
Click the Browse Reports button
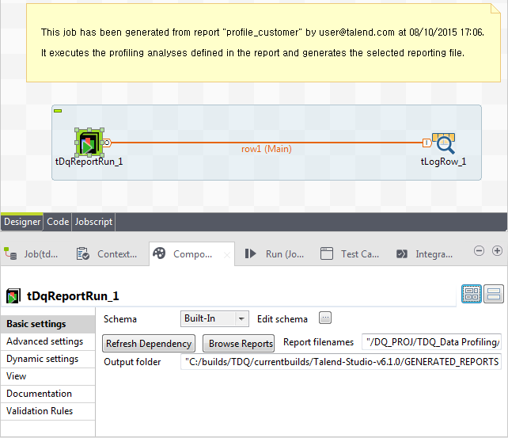pyautogui.click(x=238, y=343)
